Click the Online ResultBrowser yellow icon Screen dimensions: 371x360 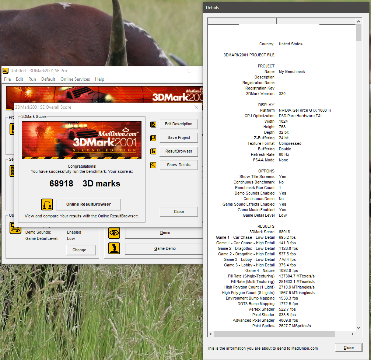tap(47, 205)
